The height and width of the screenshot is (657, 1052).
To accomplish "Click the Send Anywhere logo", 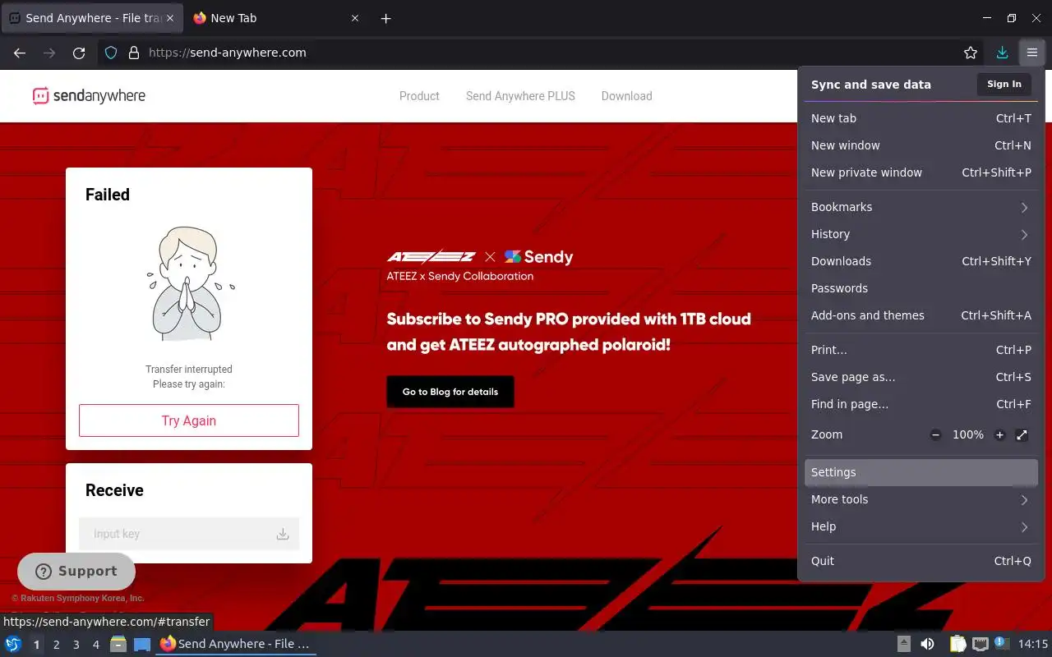I will coord(89,96).
